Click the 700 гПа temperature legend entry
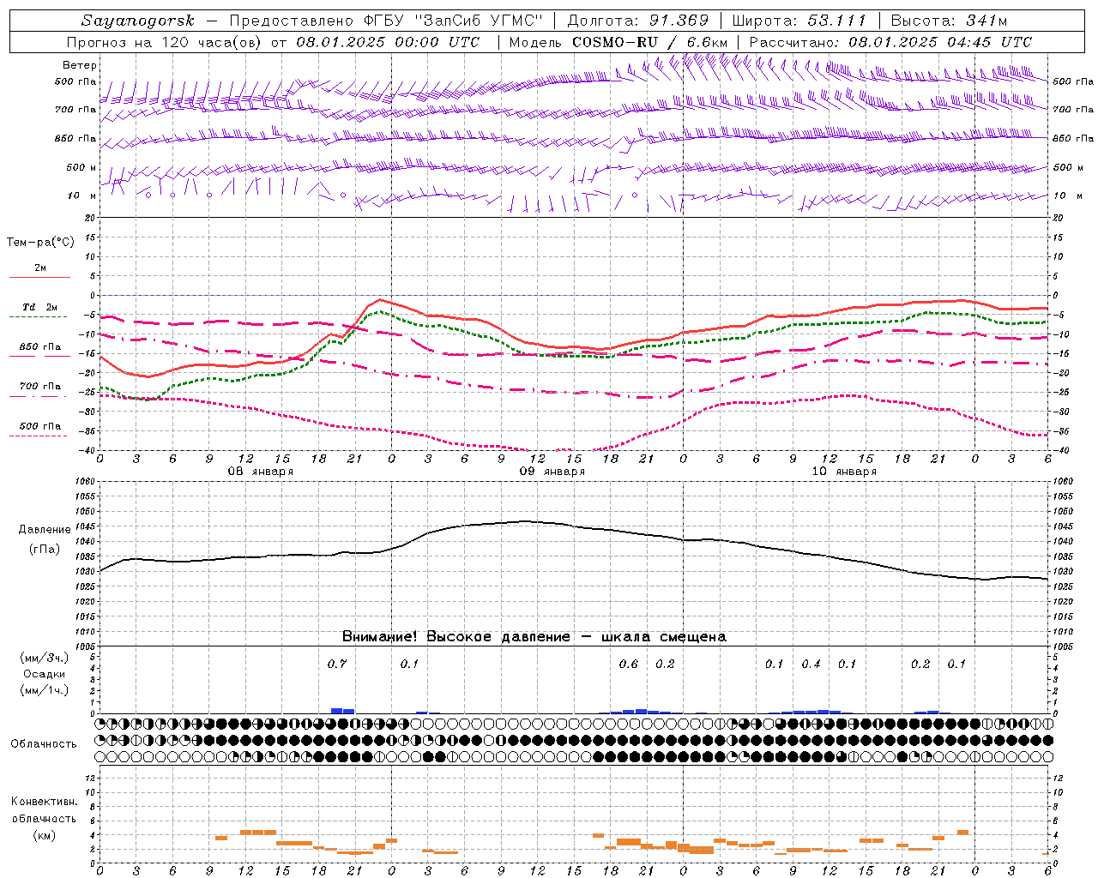This screenshot has height=878, width=1098. 40,386
